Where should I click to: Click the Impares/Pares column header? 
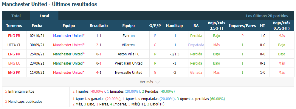tap(242, 26)
